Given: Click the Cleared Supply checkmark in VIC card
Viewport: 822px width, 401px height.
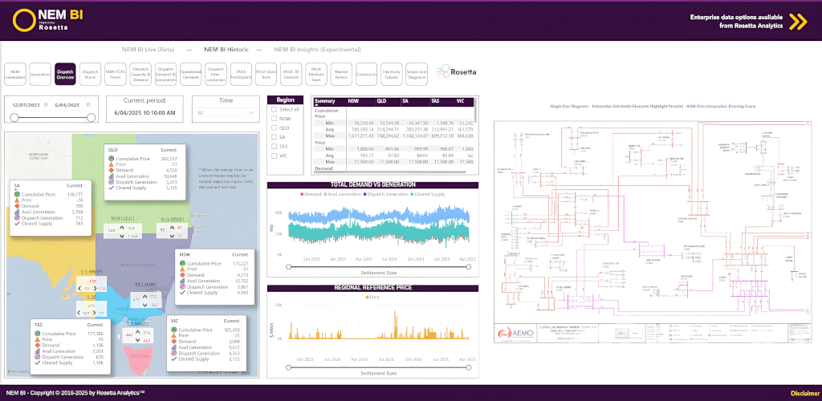Looking at the screenshot, I should pos(174,359).
